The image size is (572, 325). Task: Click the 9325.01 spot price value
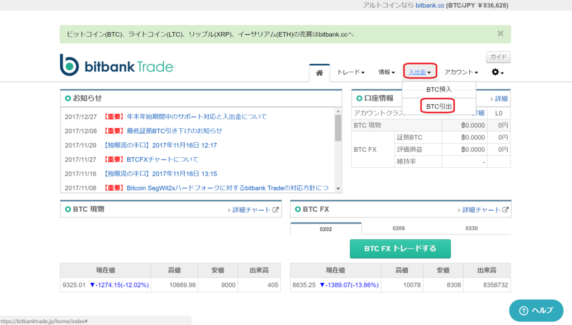pos(74,285)
